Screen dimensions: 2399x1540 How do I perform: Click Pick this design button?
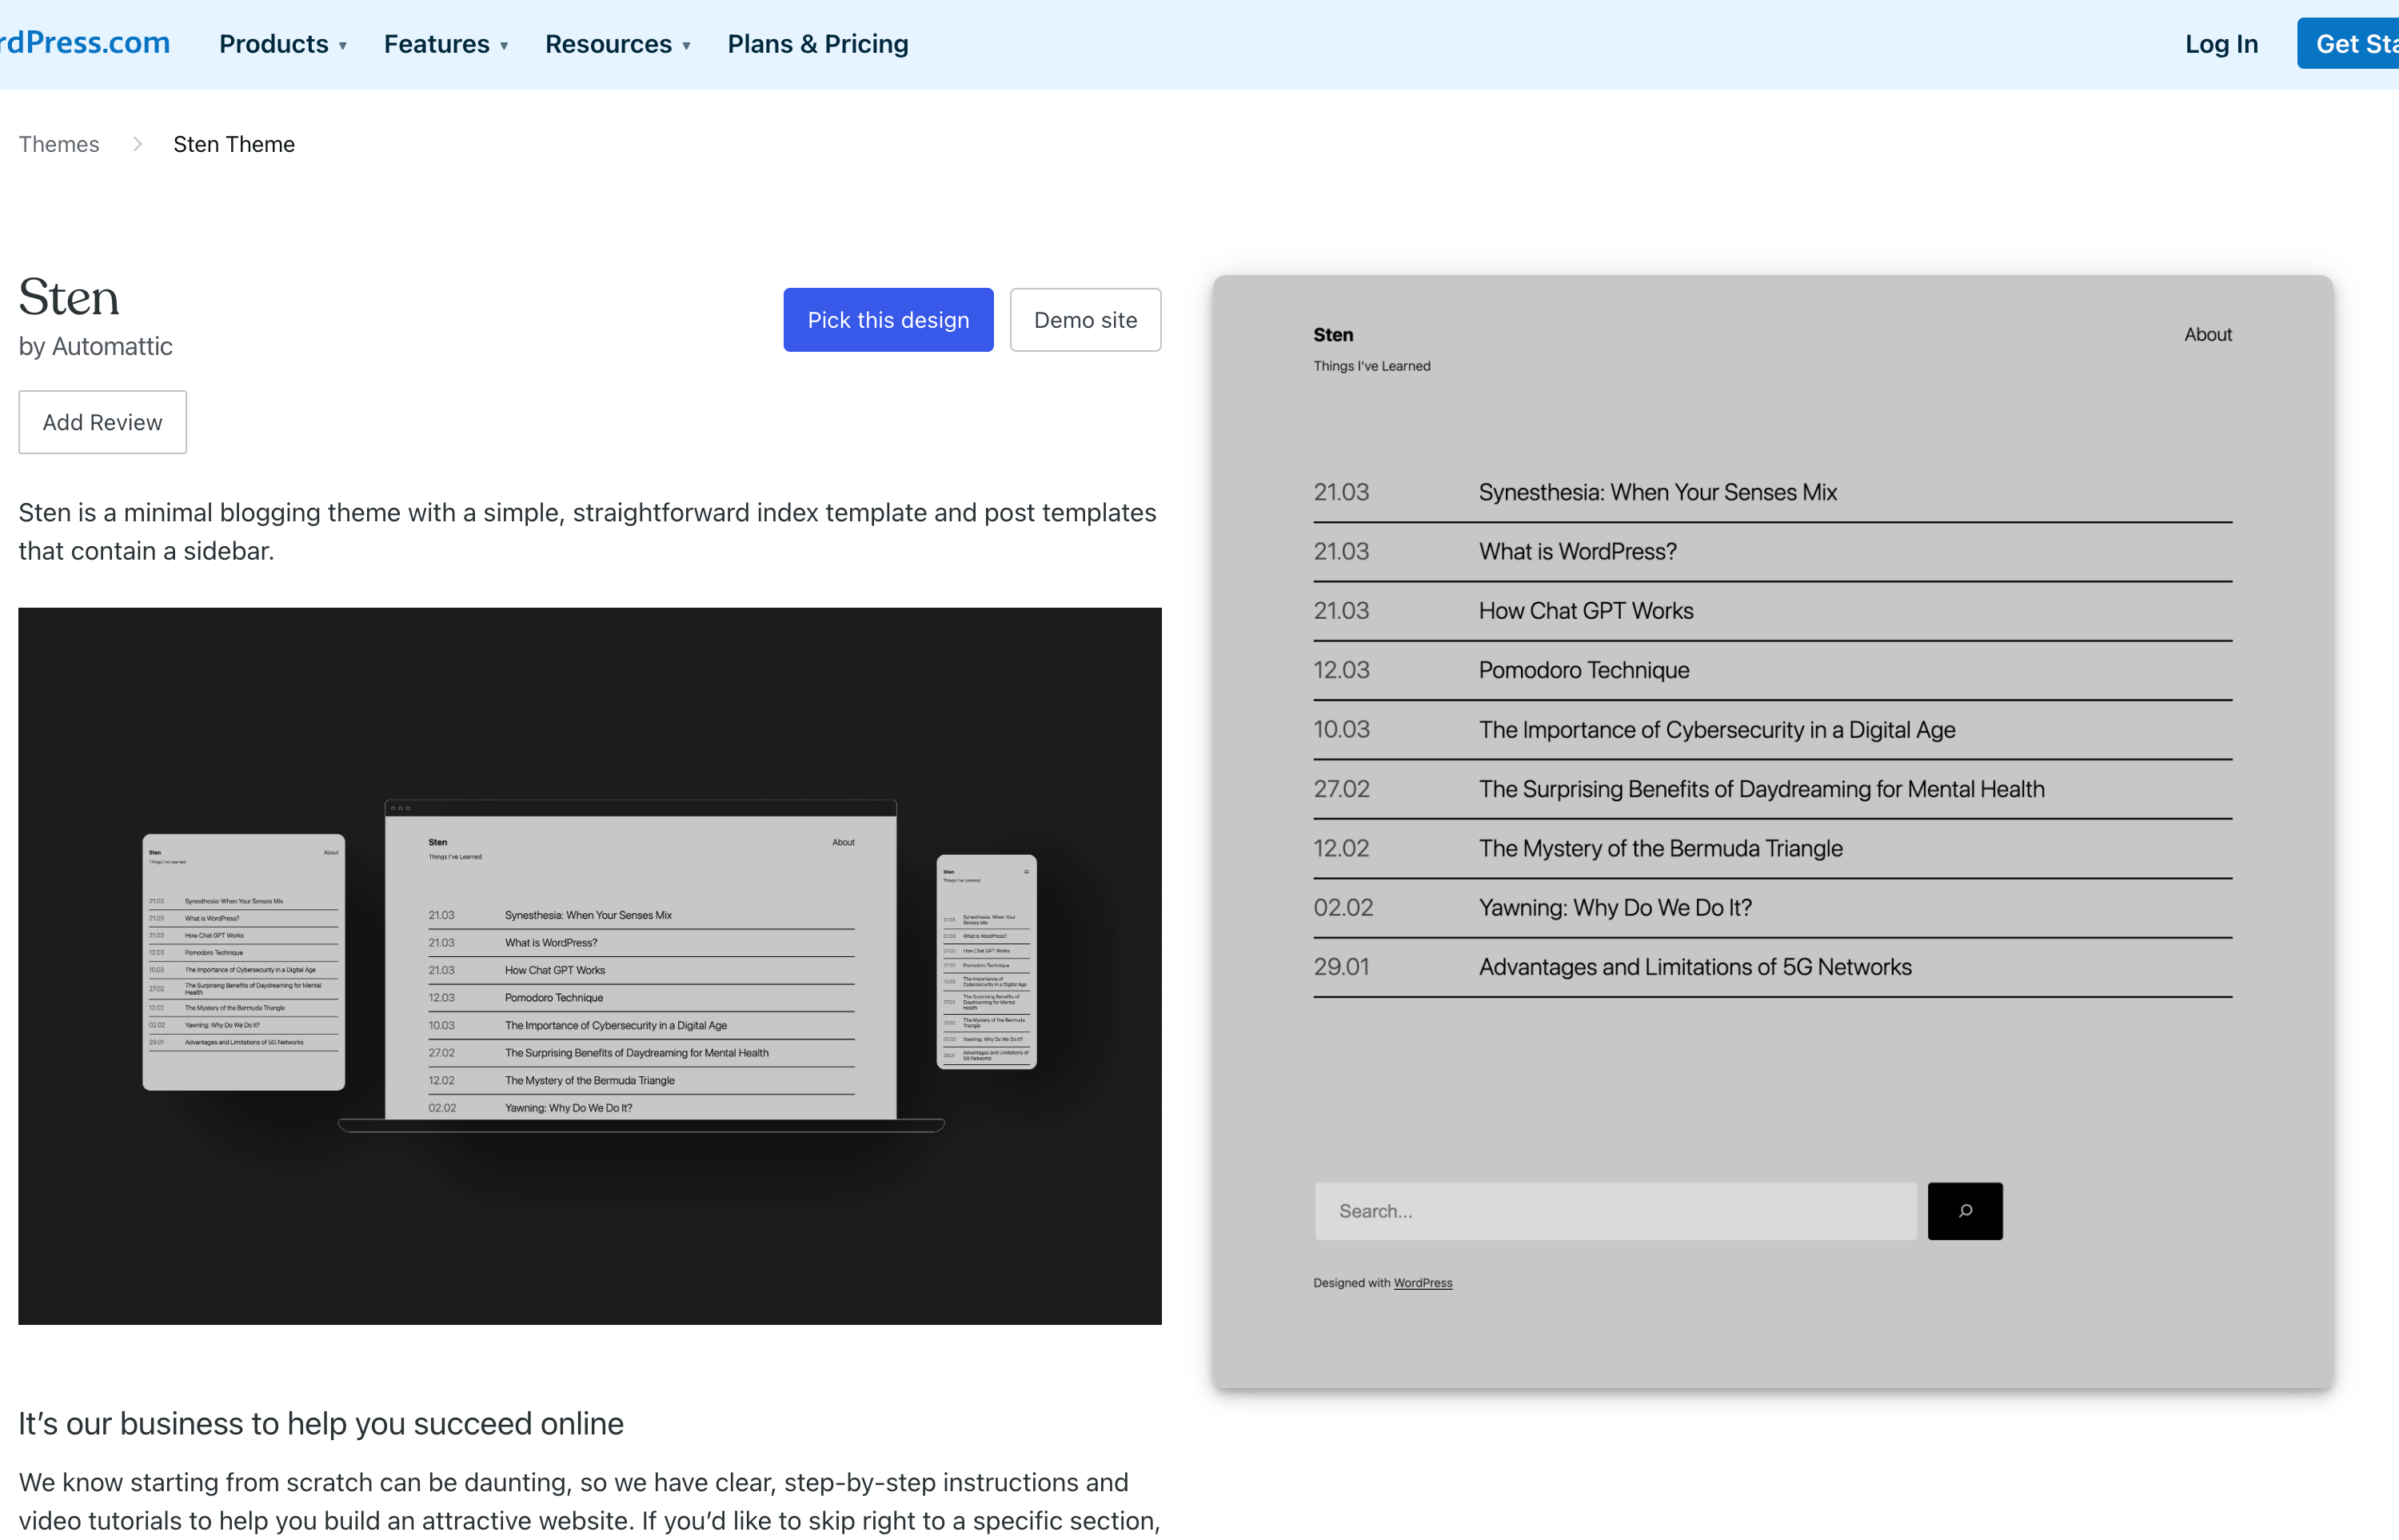(887, 320)
